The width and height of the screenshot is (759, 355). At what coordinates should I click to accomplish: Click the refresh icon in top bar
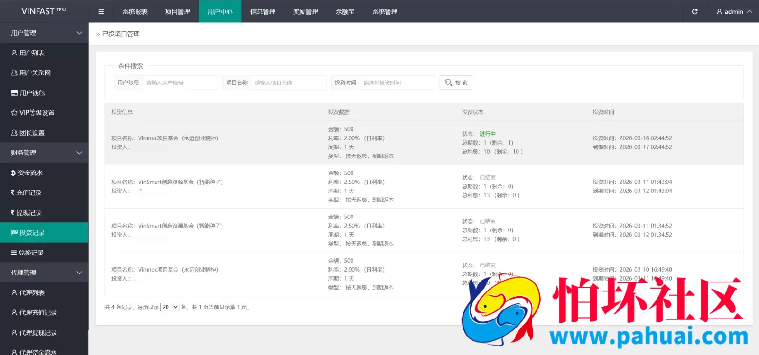pyautogui.click(x=694, y=11)
